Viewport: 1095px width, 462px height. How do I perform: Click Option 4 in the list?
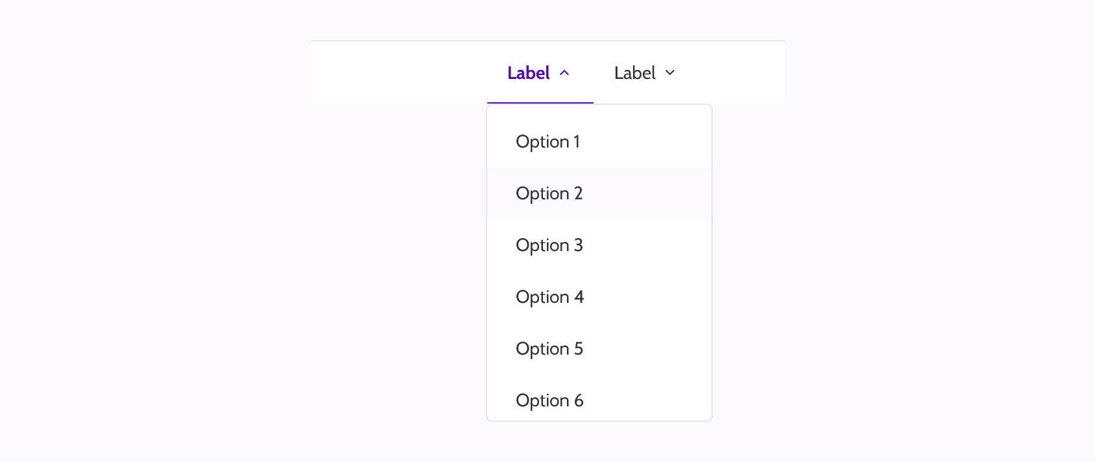[549, 297]
